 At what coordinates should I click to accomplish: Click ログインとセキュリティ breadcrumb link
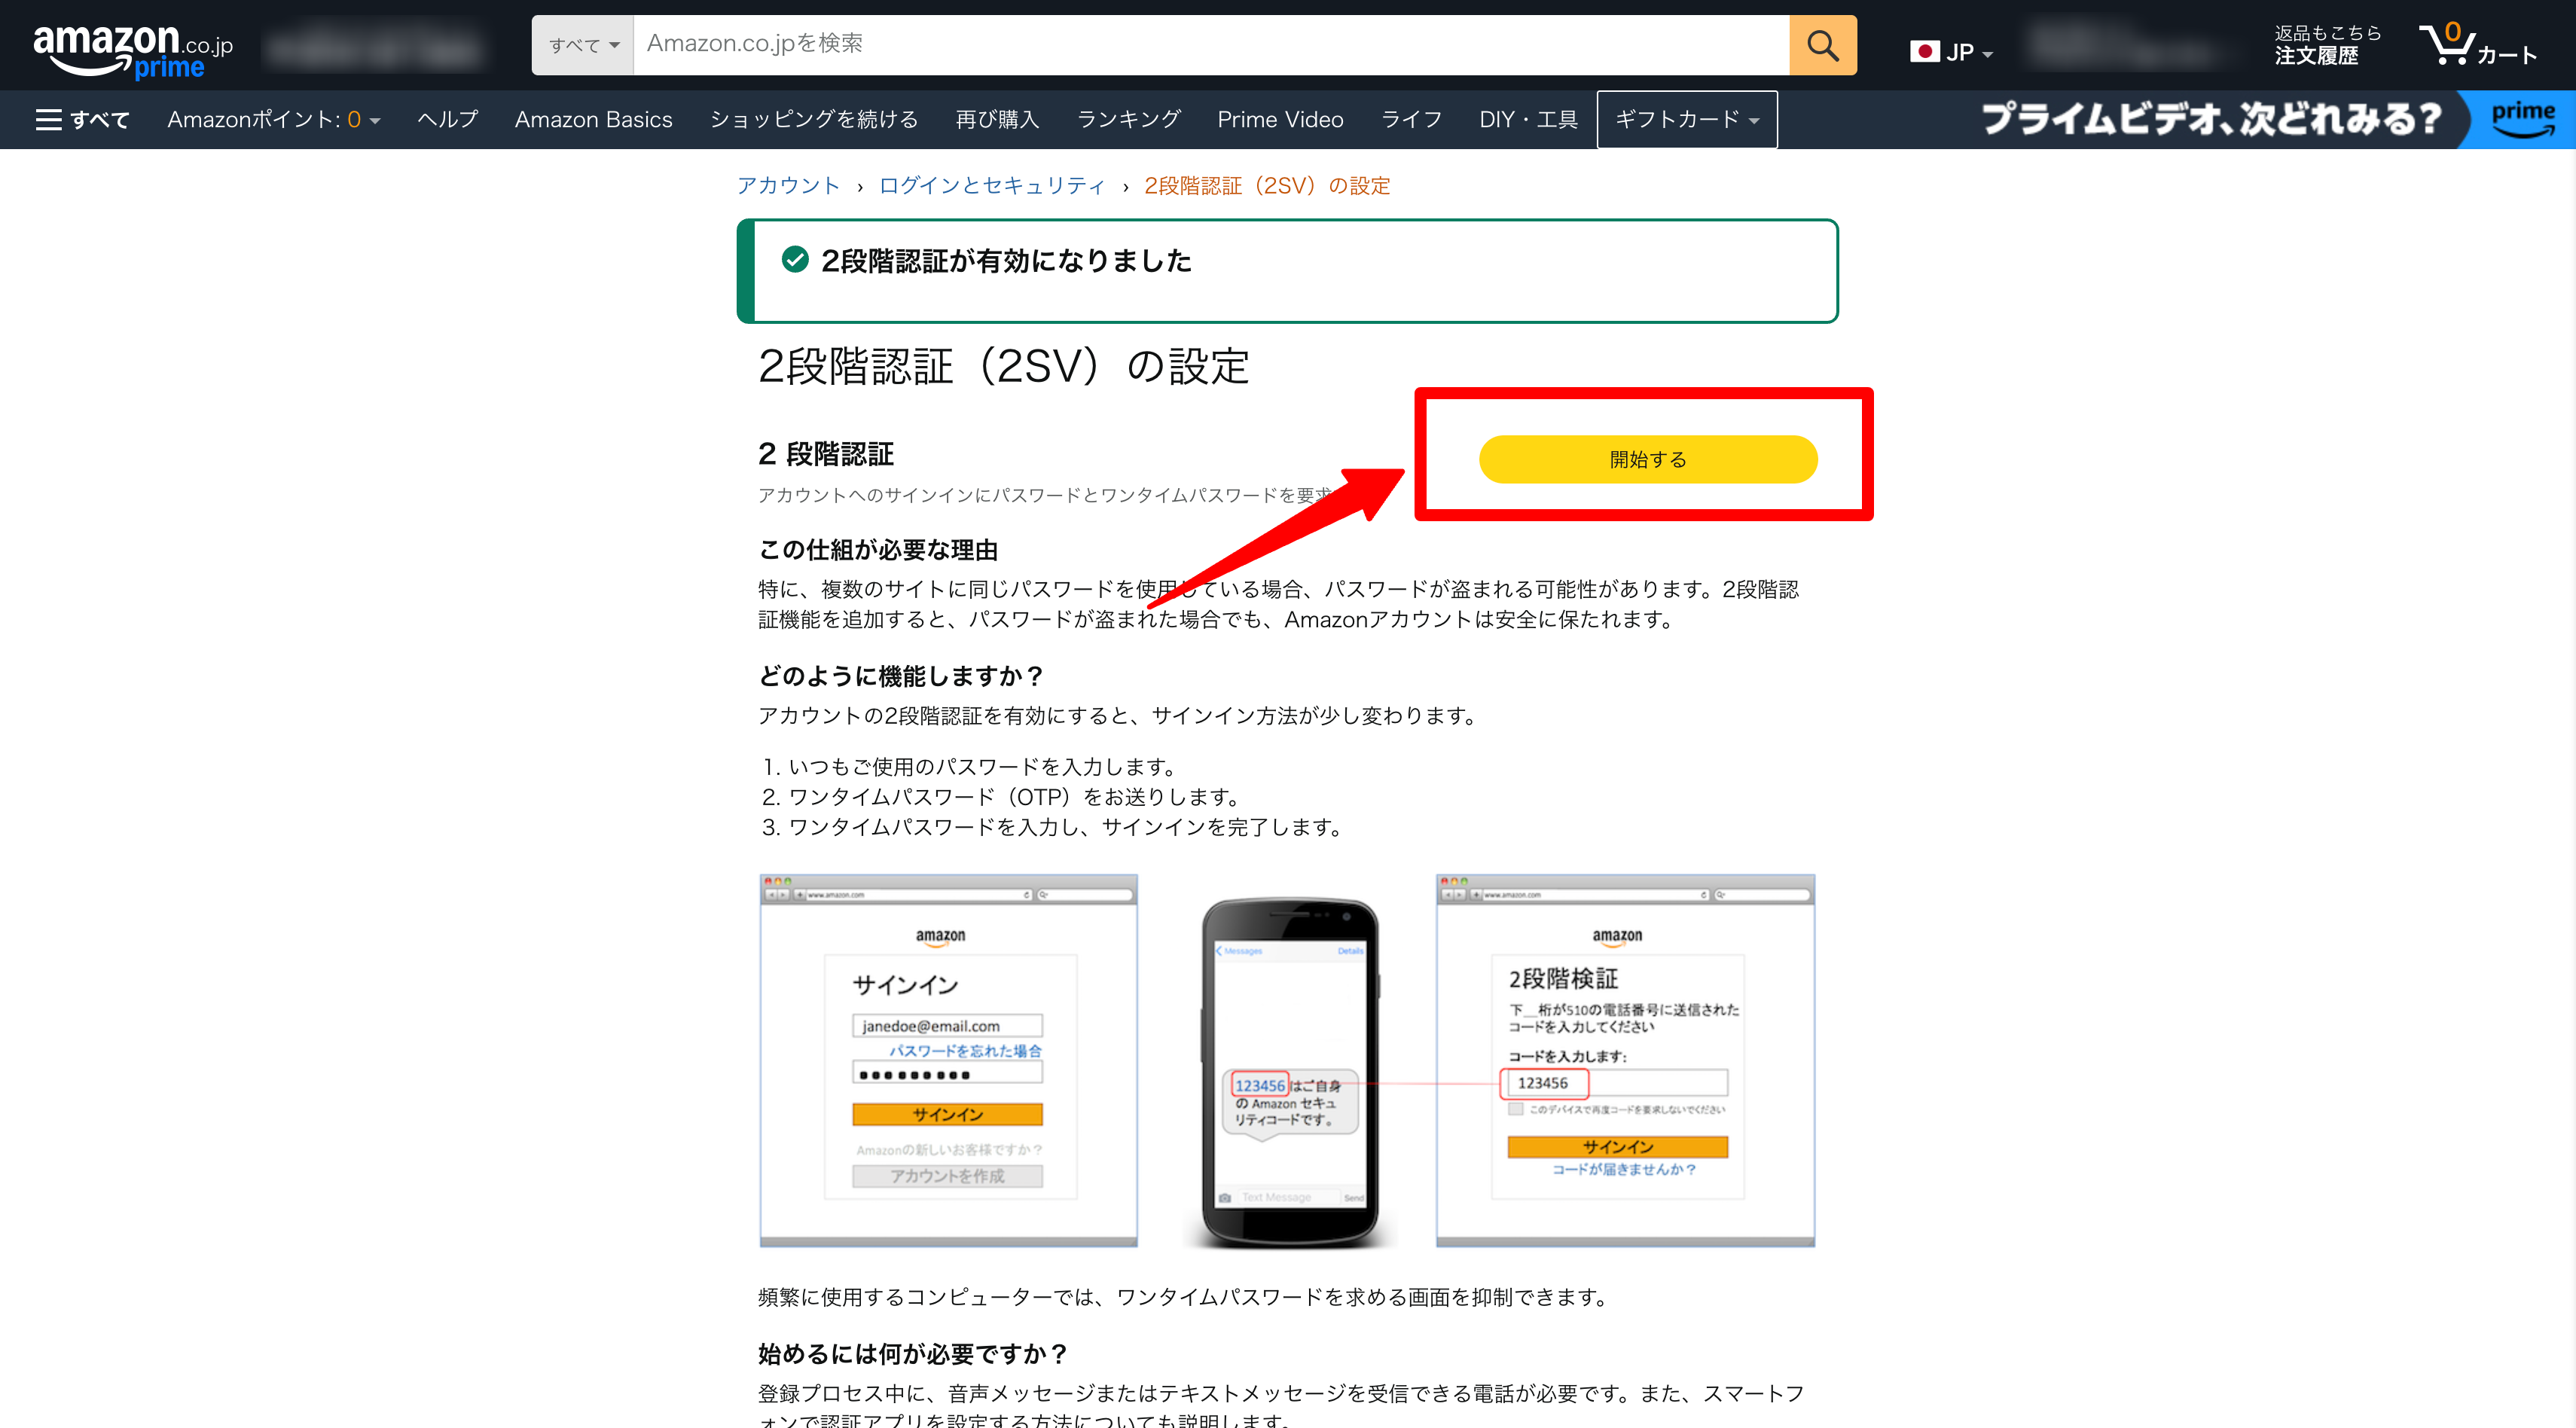pyautogui.click(x=992, y=186)
